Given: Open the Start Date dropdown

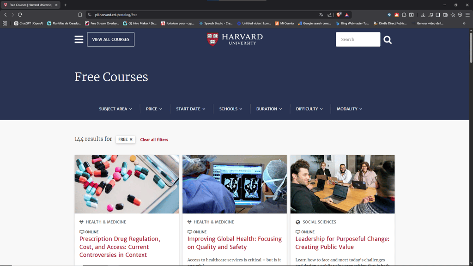Looking at the screenshot, I should click(x=191, y=109).
